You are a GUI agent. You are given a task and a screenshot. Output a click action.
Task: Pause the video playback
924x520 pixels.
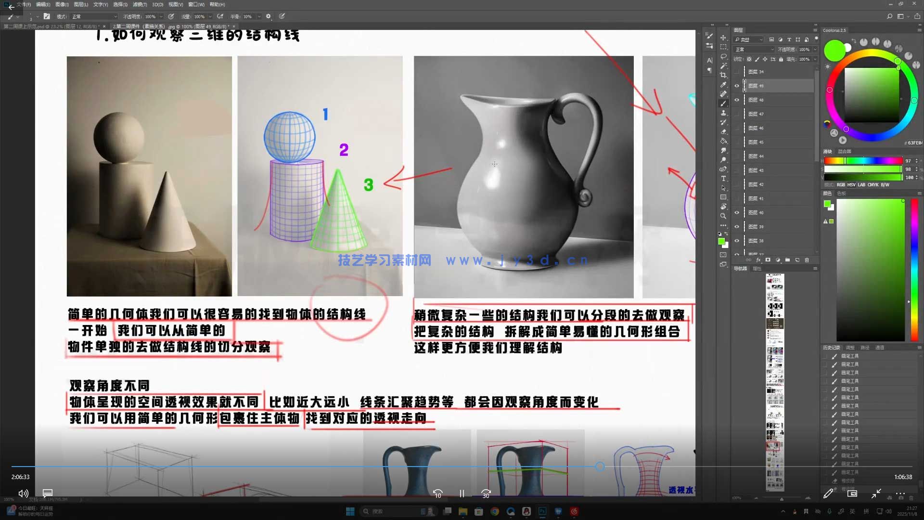pos(462,494)
